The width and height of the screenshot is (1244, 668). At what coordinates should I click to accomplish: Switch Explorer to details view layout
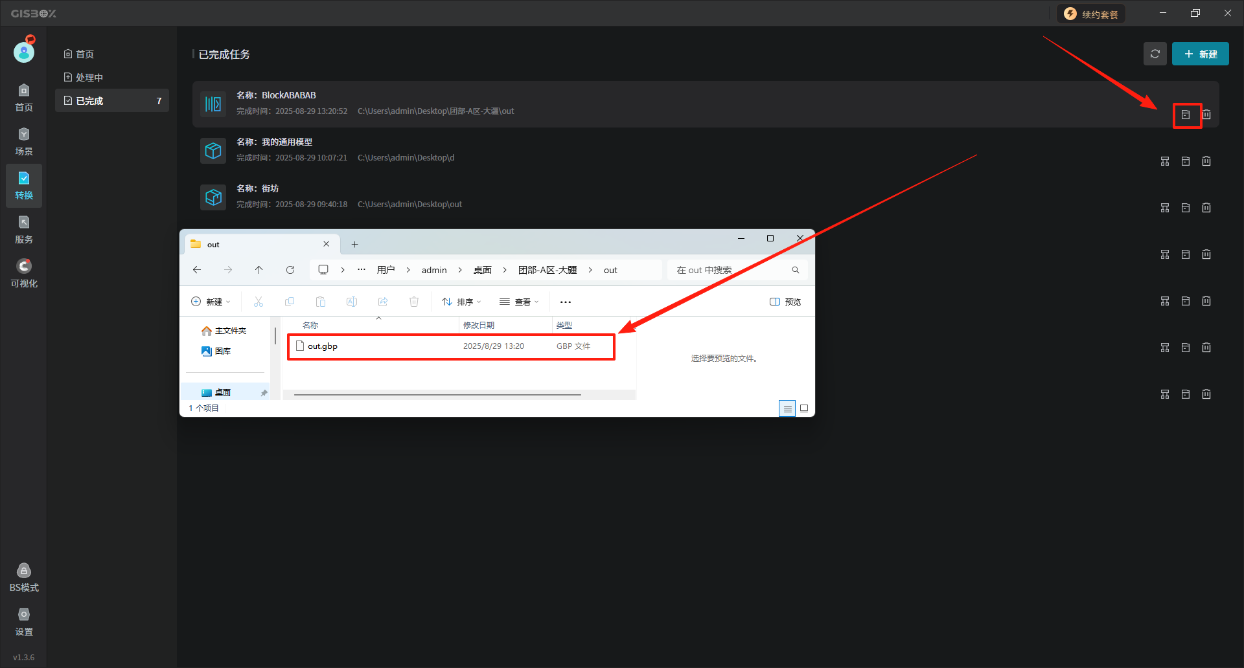(x=787, y=408)
